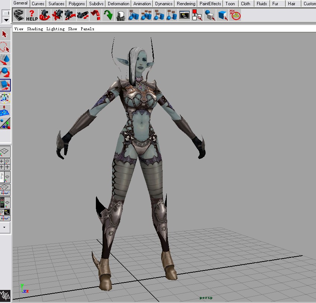This screenshot has height=303, width=316.
Task: Switch to the Toon shelf tab
Action: (x=230, y=4)
